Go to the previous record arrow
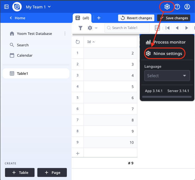195x180 pixels. 177,28
